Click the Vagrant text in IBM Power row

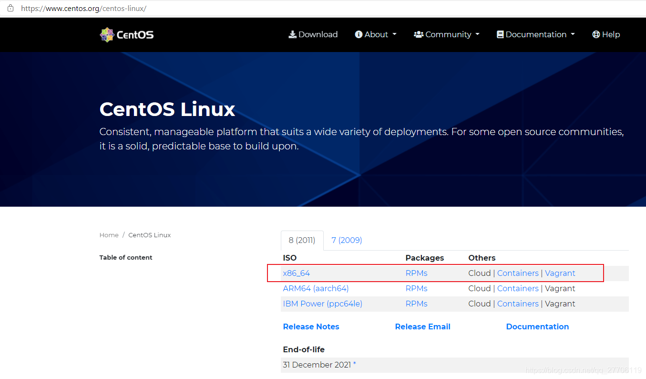[560, 304]
